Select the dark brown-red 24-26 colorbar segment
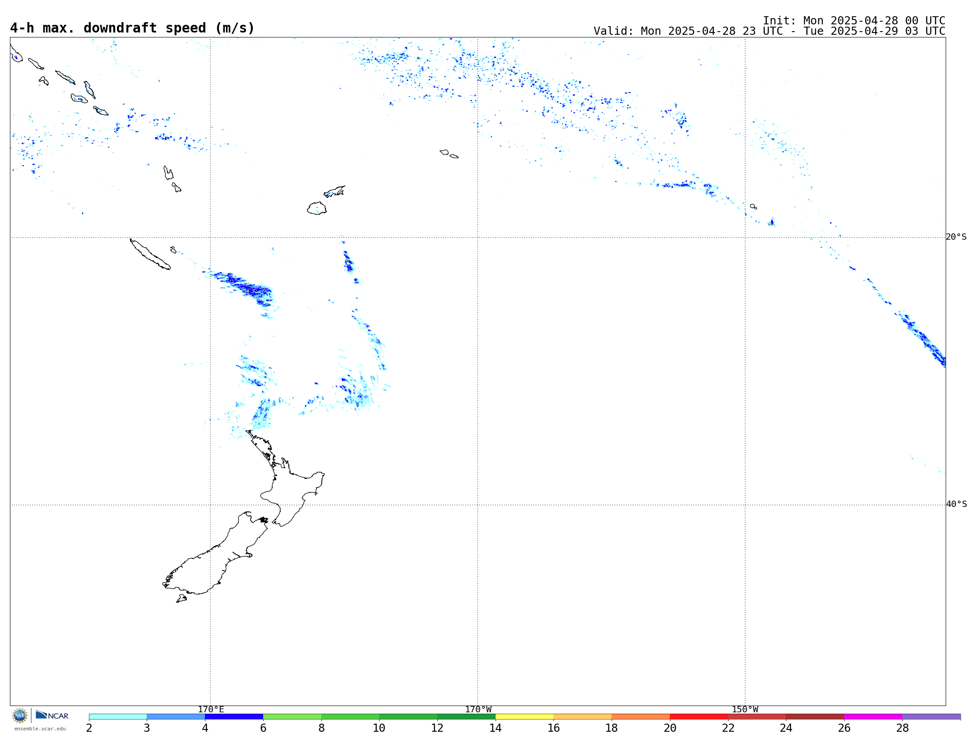This screenshot has height=734, width=975. pyautogui.click(x=815, y=717)
